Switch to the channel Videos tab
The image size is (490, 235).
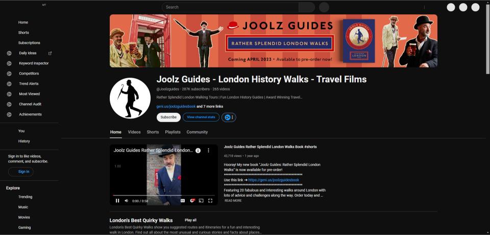point(134,132)
